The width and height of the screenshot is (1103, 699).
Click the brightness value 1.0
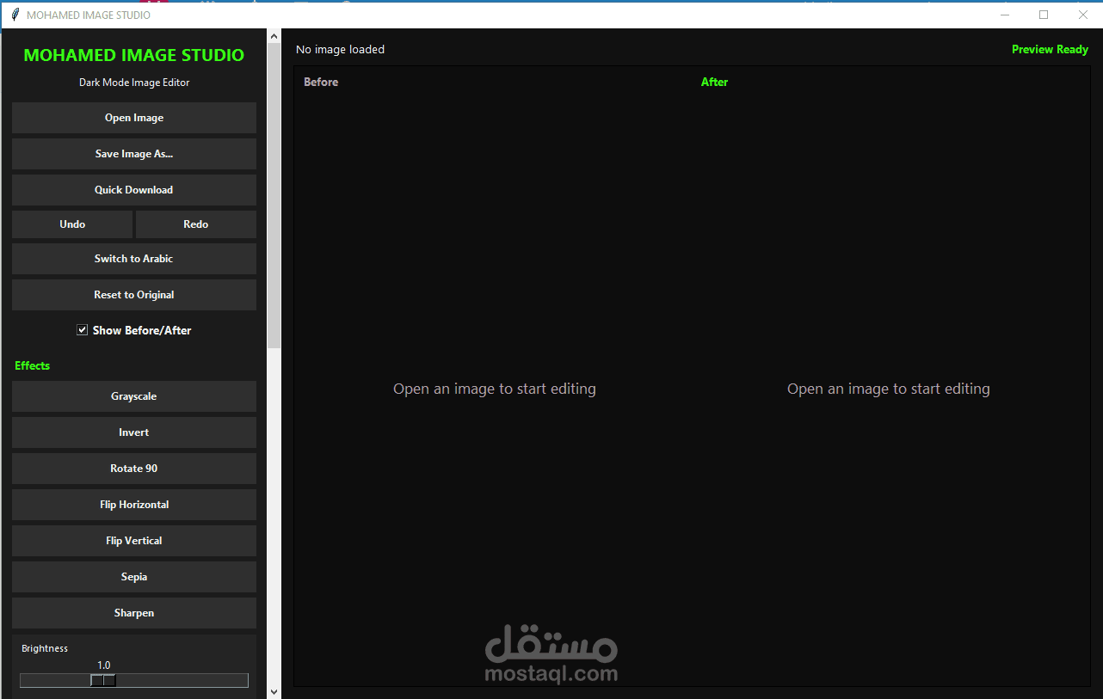104,665
